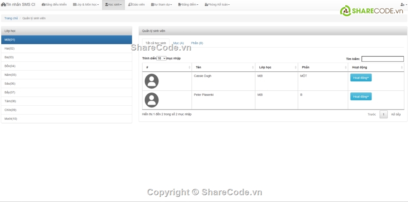Click Peter Plasenki's avatar picture
The height and width of the screenshot is (202, 408).
point(152,100)
